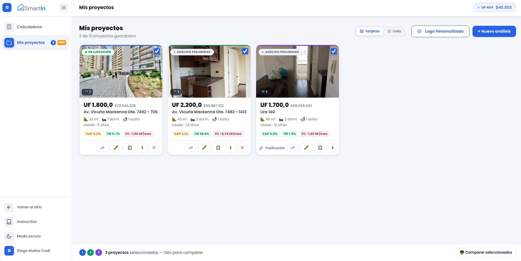Click the clipboard icon on apartment 706
The image size is (521, 261).
[130, 148]
